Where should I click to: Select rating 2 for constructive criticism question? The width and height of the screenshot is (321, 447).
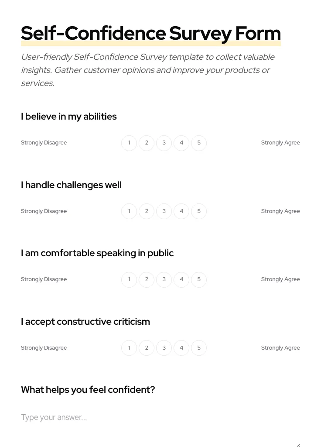(147, 348)
